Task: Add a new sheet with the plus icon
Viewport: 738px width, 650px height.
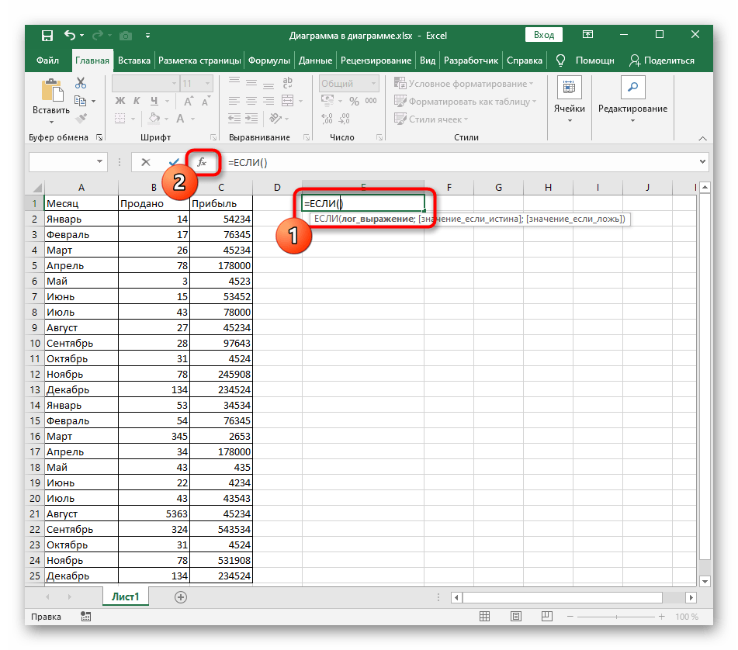Action: click(181, 596)
